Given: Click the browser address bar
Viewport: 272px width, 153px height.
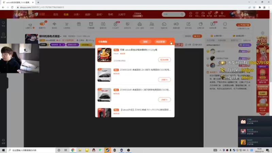Looking at the screenshot, I should [132, 7].
